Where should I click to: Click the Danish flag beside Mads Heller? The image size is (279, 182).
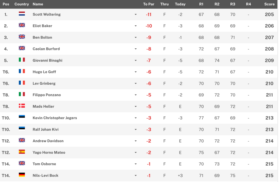click(x=22, y=106)
